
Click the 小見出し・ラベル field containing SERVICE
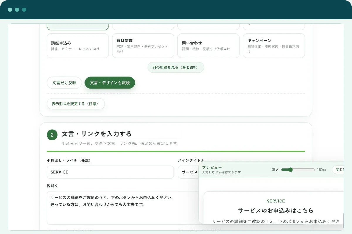coord(110,172)
